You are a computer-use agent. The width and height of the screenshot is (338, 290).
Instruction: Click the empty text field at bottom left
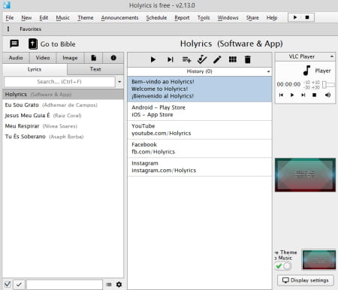click(65, 285)
